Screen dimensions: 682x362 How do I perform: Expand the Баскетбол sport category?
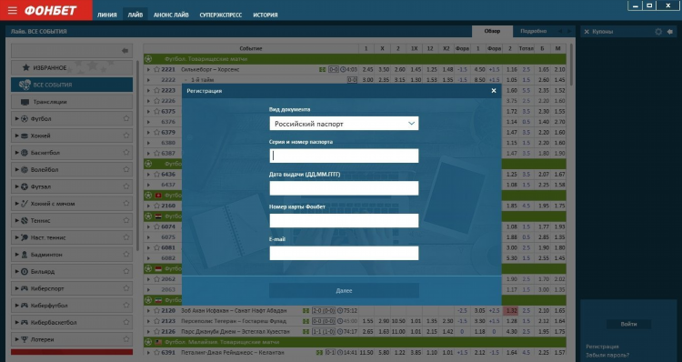click(16, 152)
